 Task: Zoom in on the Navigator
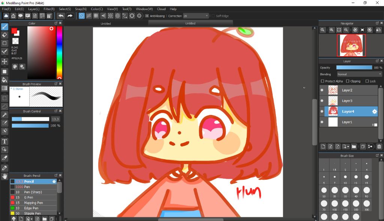pos(331,30)
